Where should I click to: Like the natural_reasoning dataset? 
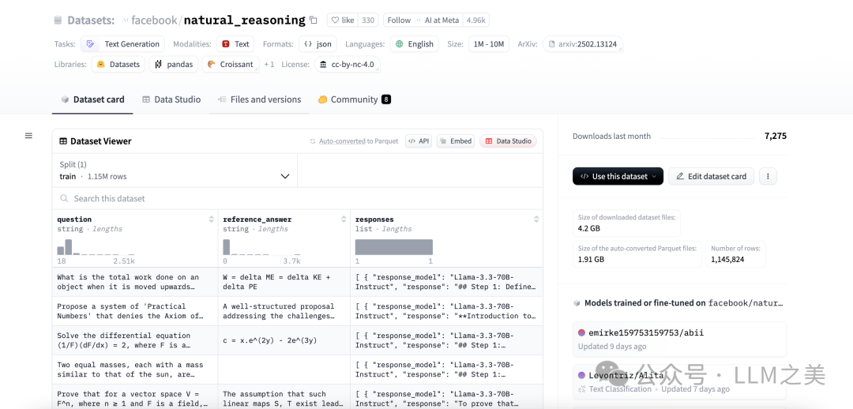click(343, 20)
